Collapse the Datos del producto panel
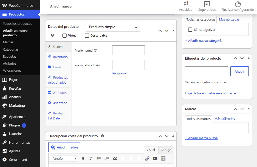Viewport: 257px width, 167px height. point(173,31)
